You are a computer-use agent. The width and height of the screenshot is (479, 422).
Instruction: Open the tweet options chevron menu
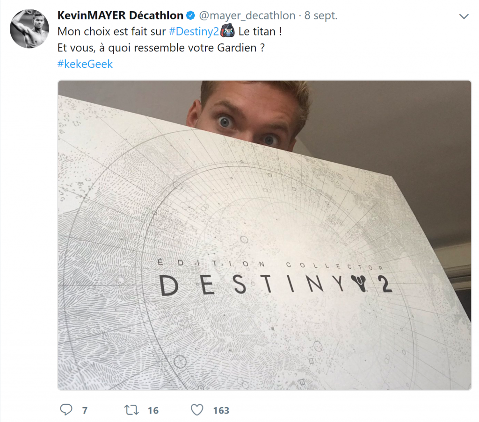(464, 16)
